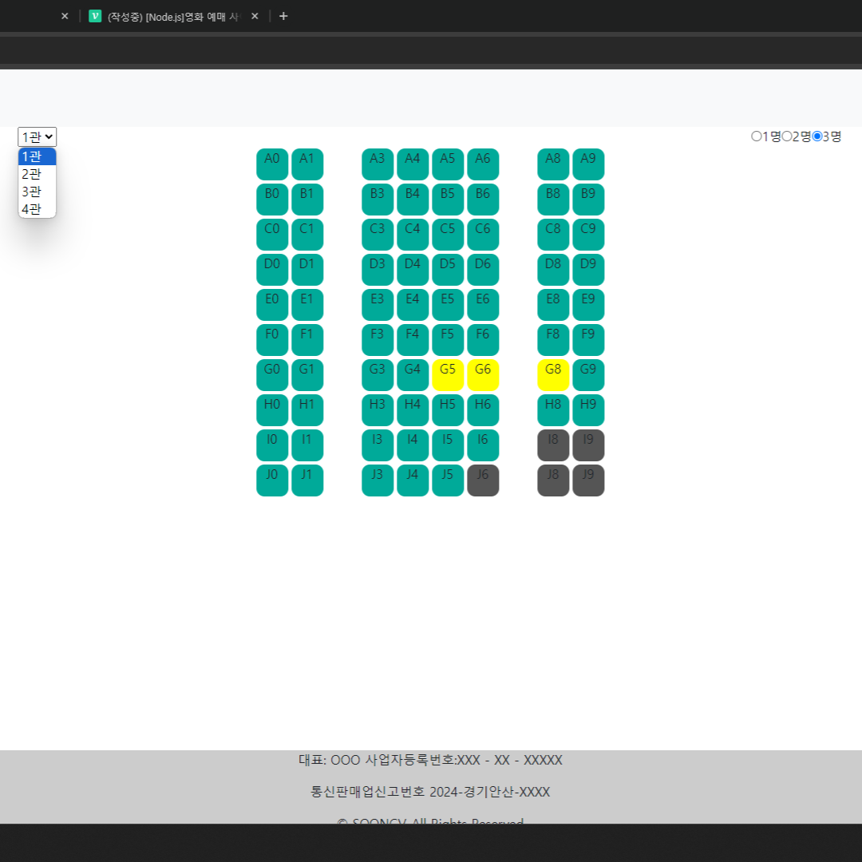The width and height of the screenshot is (862, 862).
Task: Switch to the Node.js 영화 예매 browser tab
Action: [x=168, y=16]
